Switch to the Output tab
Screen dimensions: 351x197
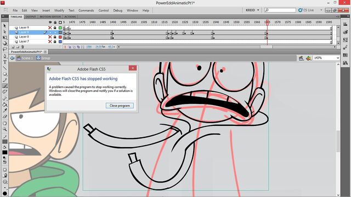(x=31, y=17)
